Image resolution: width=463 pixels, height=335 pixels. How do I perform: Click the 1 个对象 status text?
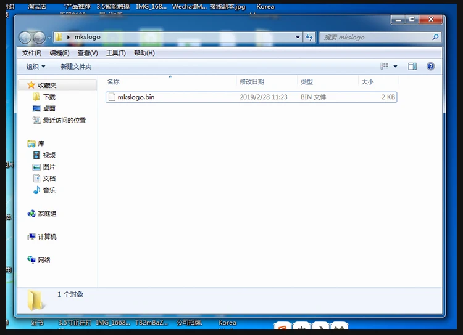(70, 294)
